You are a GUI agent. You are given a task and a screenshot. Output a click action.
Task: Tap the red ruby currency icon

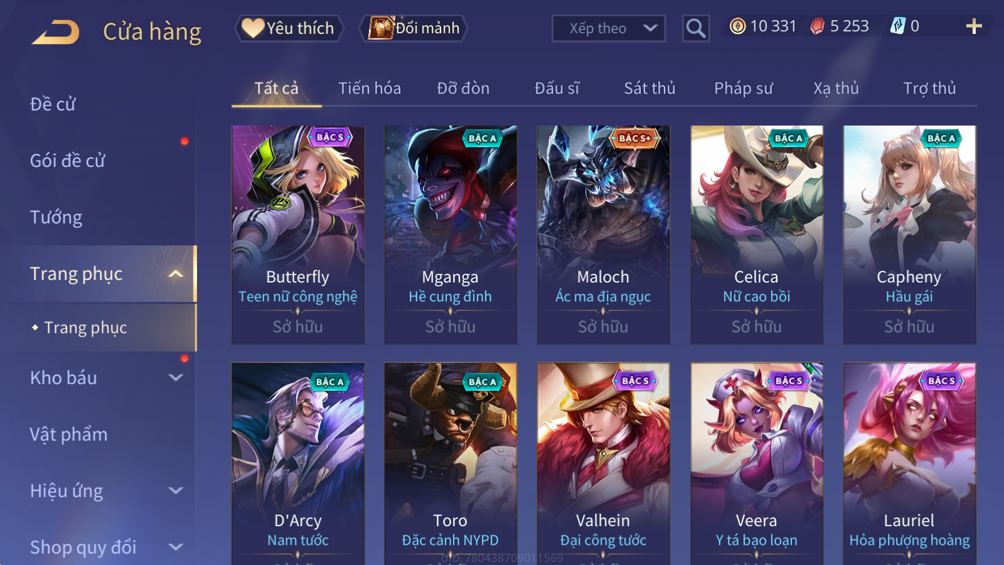817,26
